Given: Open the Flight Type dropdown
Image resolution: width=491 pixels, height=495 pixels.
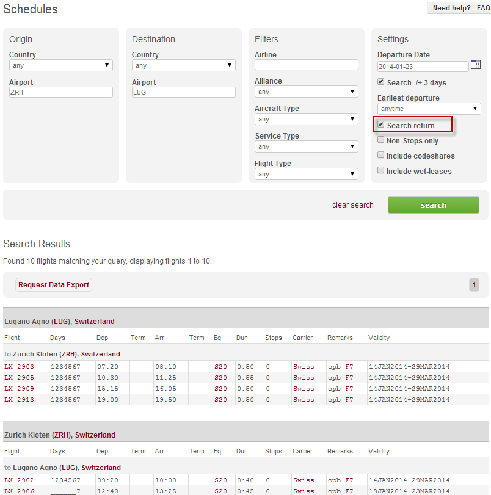Looking at the screenshot, I should pos(306,174).
